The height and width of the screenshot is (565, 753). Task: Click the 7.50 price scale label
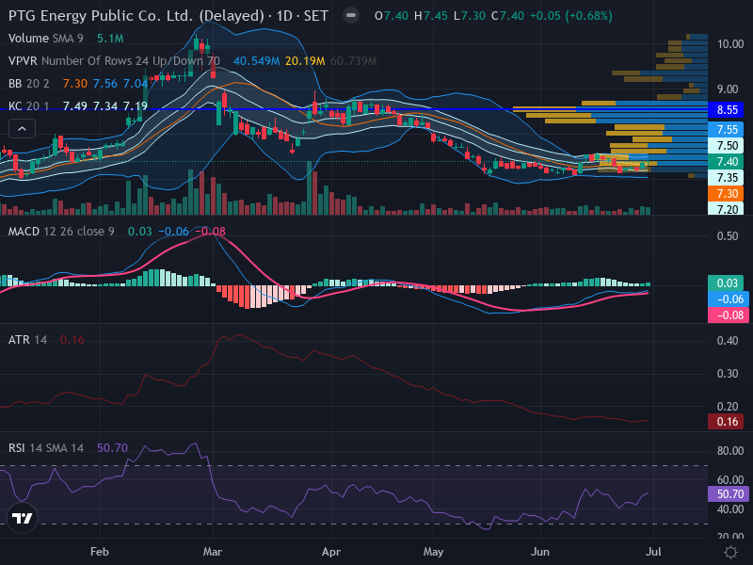tap(726, 146)
